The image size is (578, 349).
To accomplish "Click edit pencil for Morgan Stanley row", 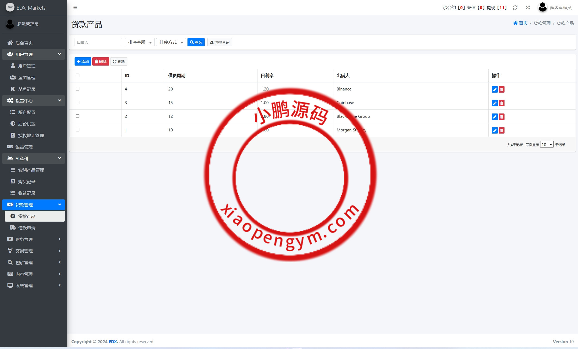I will pos(495,130).
